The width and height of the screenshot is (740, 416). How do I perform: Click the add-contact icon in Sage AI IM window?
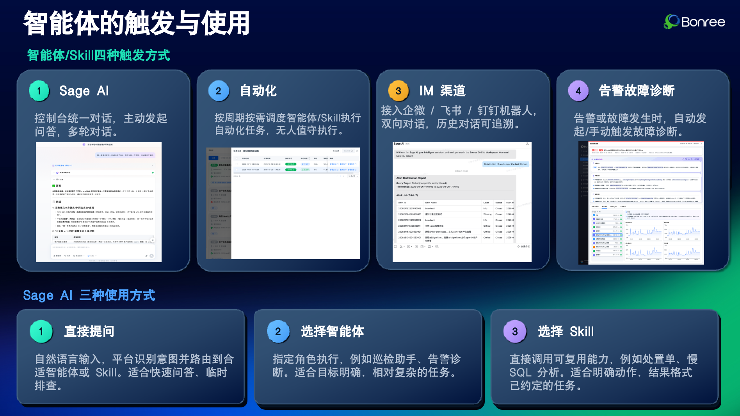(527, 144)
